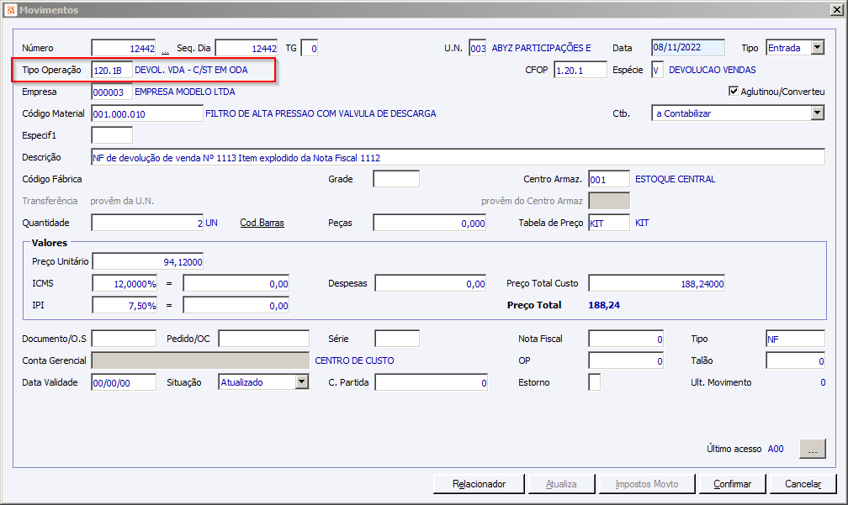Click the C. Partida input field
The width and height of the screenshot is (848, 505).
[431, 382]
